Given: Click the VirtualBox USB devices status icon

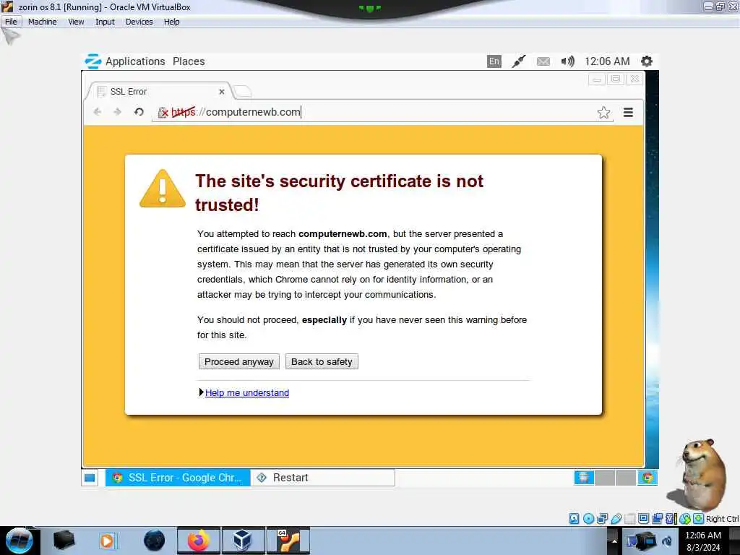Looking at the screenshot, I should (616, 519).
